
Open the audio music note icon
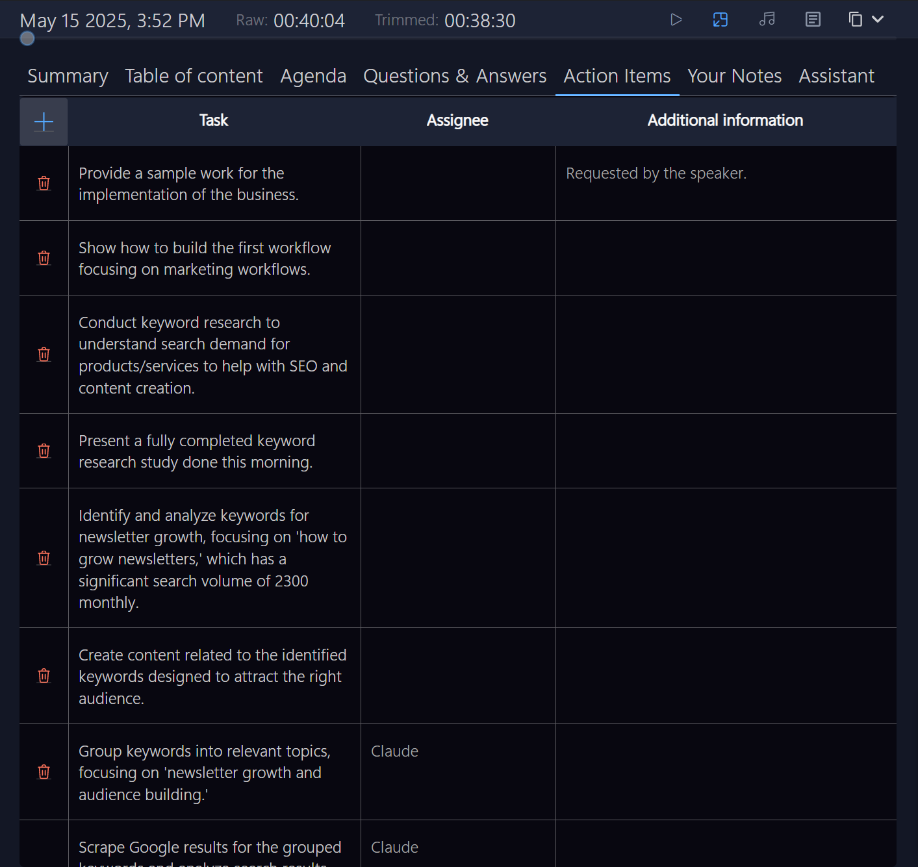767,19
